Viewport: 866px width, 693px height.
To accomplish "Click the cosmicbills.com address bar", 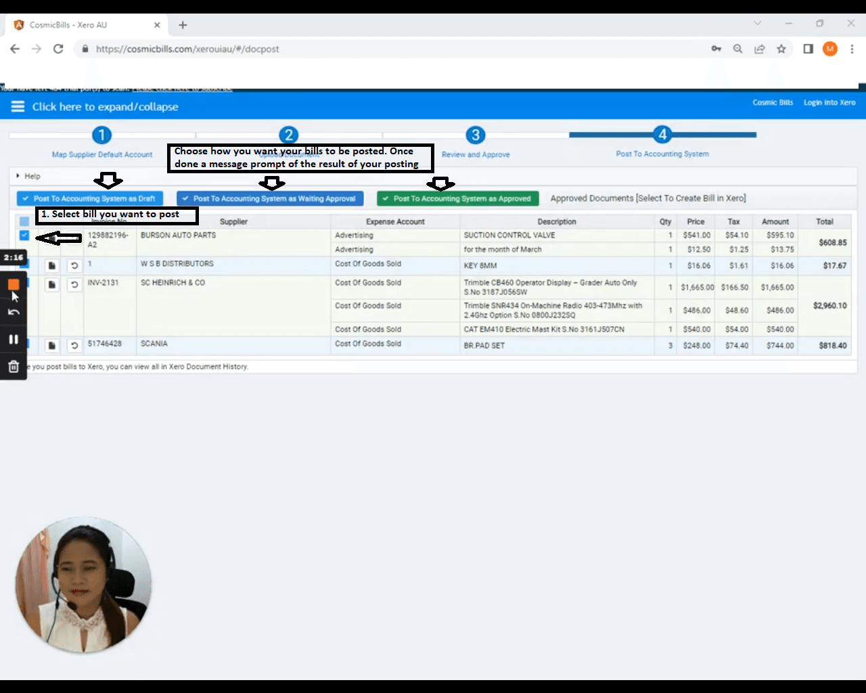I will click(x=392, y=49).
